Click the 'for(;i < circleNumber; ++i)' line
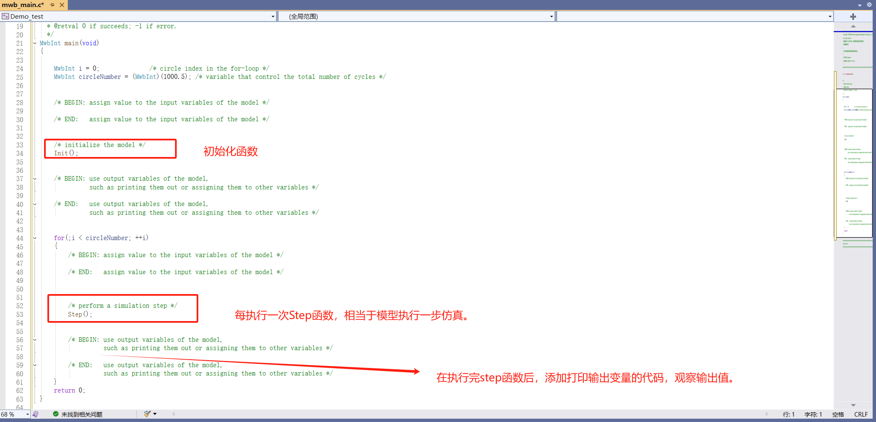Screen dimensions: 876x422 coord(101,238)
